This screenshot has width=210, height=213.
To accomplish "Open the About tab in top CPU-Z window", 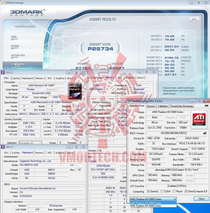I will click(70, 78).
